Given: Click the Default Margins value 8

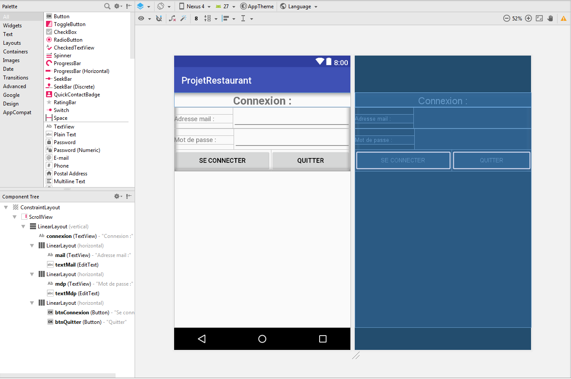Looking at the screenshot, I should click(196, 18).
